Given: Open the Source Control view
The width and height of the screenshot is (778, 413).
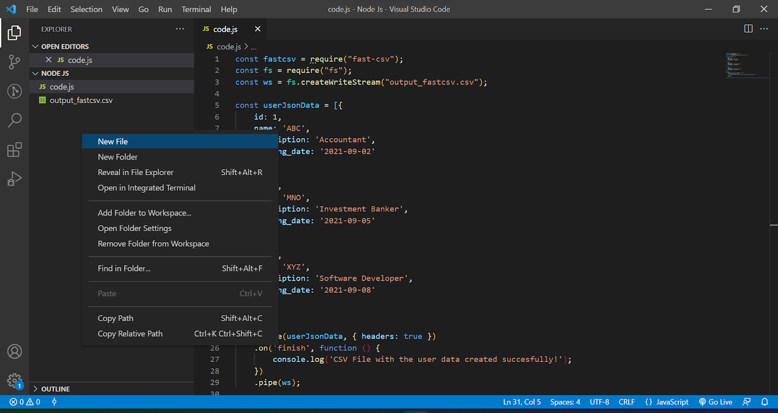Looking at the screenshot, I should (x=15, y=62).
